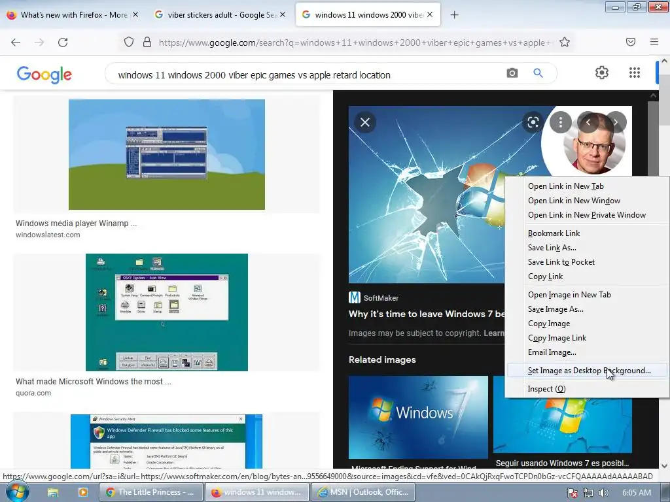670x502 pixels.
Task: Open the Seguir usando Windows 7 link
Action: click(562, 463)
